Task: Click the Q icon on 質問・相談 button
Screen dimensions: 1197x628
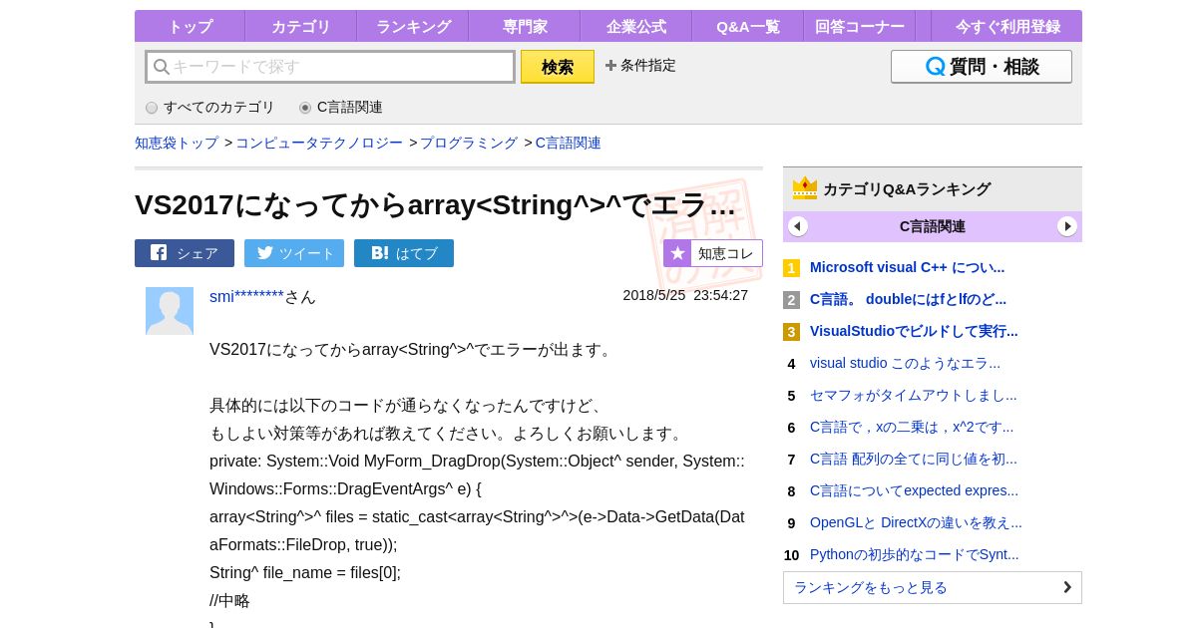Action: (935, 67)
